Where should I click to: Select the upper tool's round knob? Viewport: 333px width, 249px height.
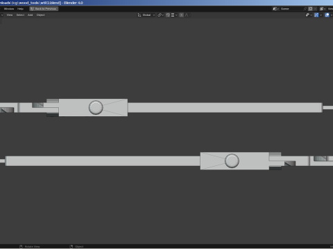pyautogui.click(x=96, y=107)
